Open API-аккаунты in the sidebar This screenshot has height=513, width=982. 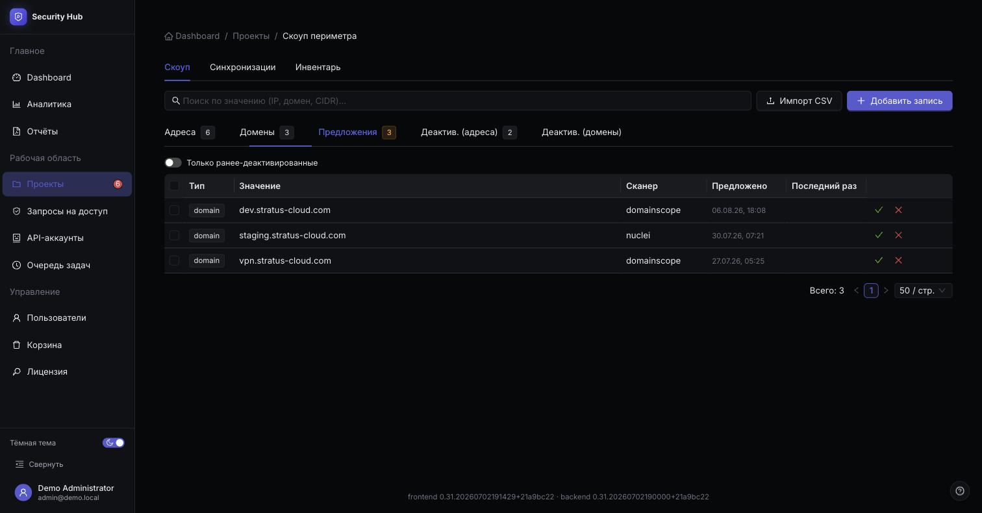pos(68,238)
